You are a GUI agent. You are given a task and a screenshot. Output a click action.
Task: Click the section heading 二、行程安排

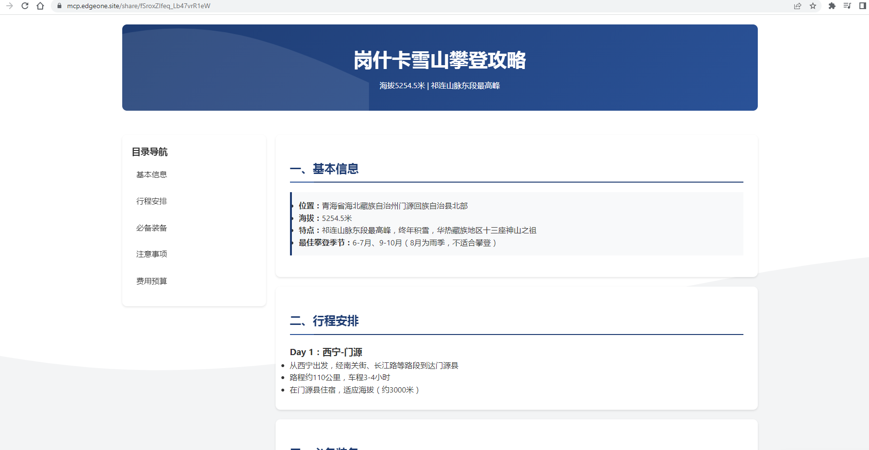(324, 321)
